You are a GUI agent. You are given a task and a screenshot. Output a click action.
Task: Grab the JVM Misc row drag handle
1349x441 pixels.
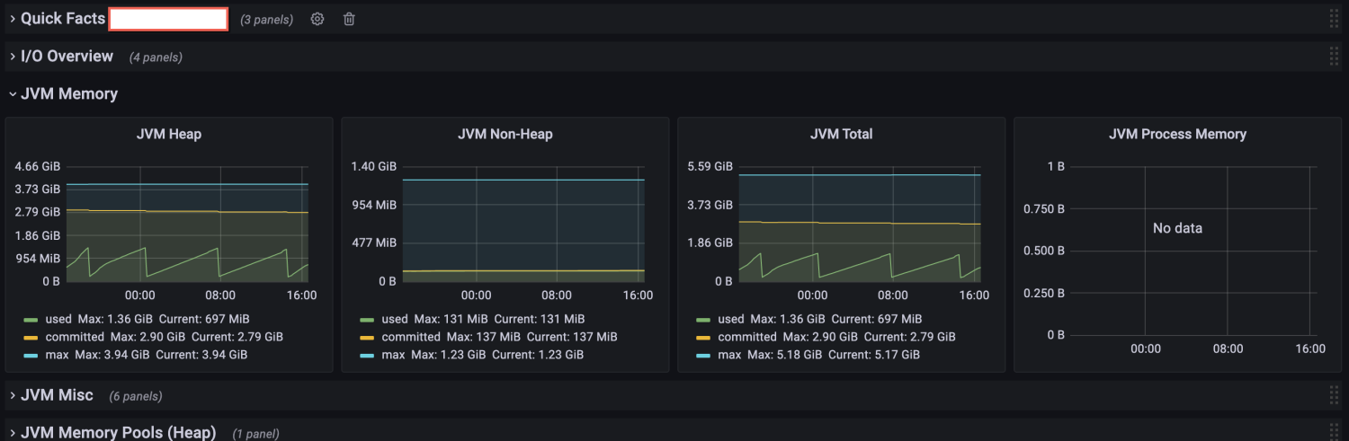coord(1334,395)
